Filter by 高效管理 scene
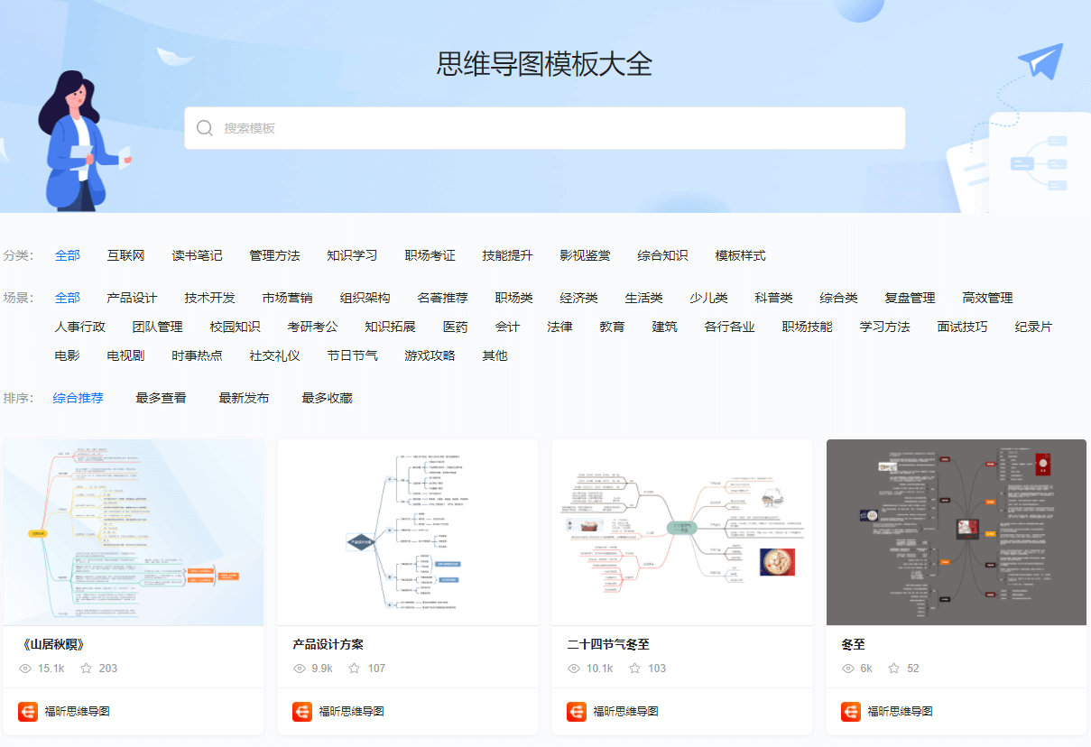The width and height of the screenshot is (1091, 747). (987, 298)
